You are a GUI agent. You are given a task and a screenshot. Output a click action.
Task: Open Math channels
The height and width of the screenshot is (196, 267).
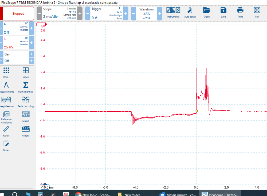[x=25, y=87]
